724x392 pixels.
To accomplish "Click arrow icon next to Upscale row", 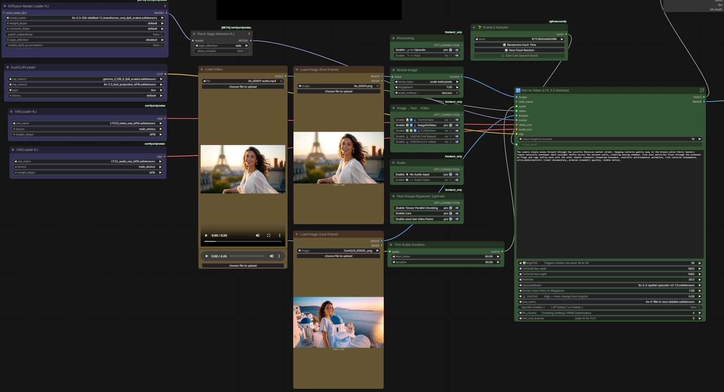I will coord(457,50).
